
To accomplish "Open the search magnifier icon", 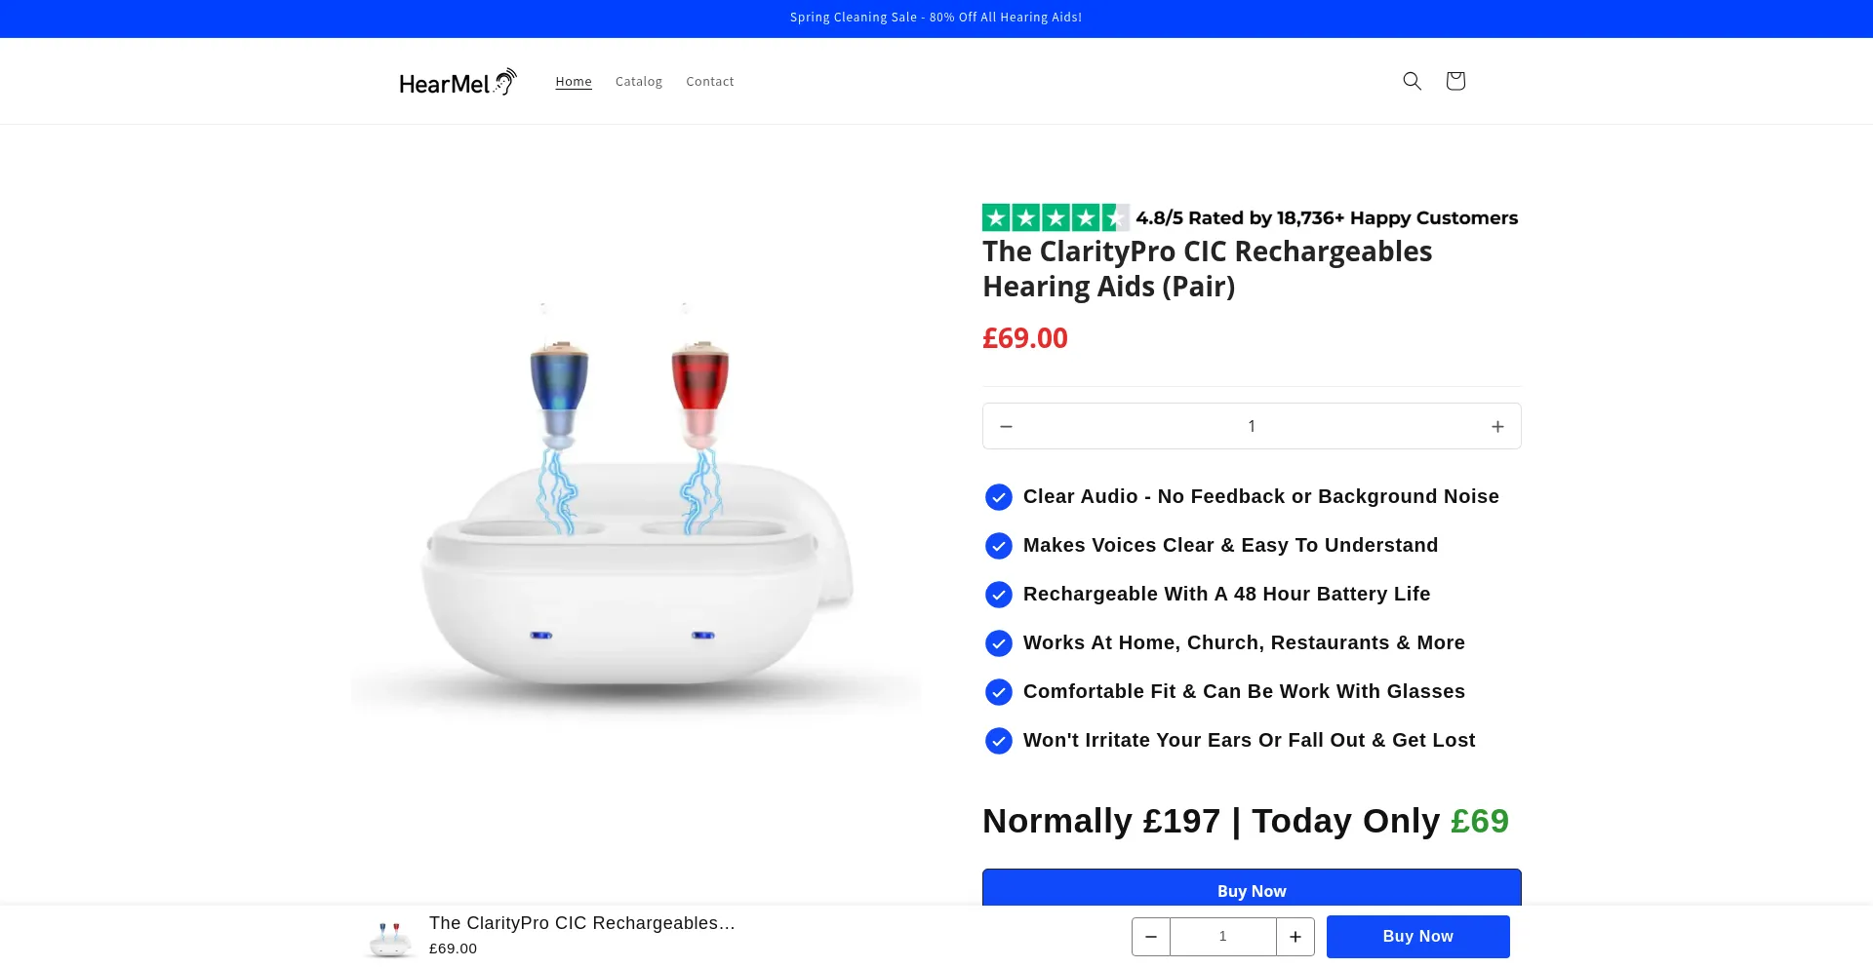I will tap(1412, 81).
